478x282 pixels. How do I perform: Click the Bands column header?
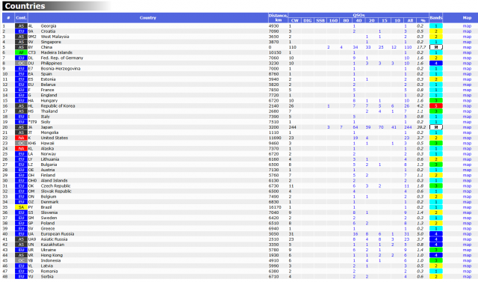pyautogui.click(x=436, y=18)
